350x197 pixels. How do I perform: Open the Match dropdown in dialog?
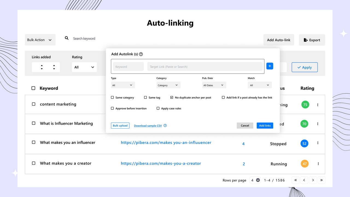pos(259,85)
